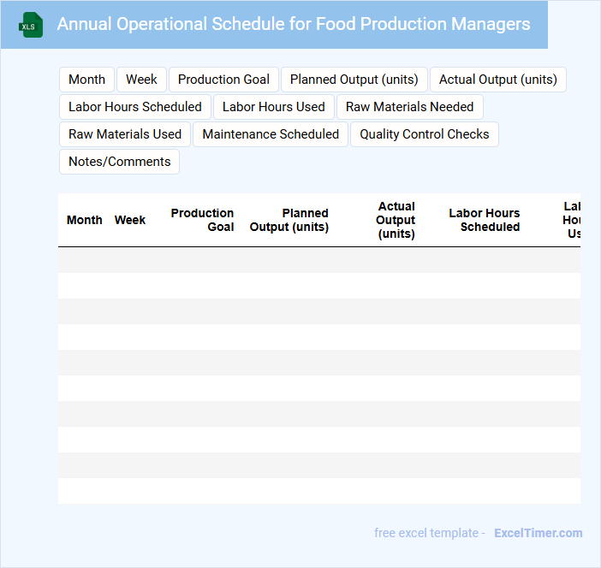This screenshot has width=601, height=568.
Task: Click the Labor Hours Used tag
Action: point(273,107)
